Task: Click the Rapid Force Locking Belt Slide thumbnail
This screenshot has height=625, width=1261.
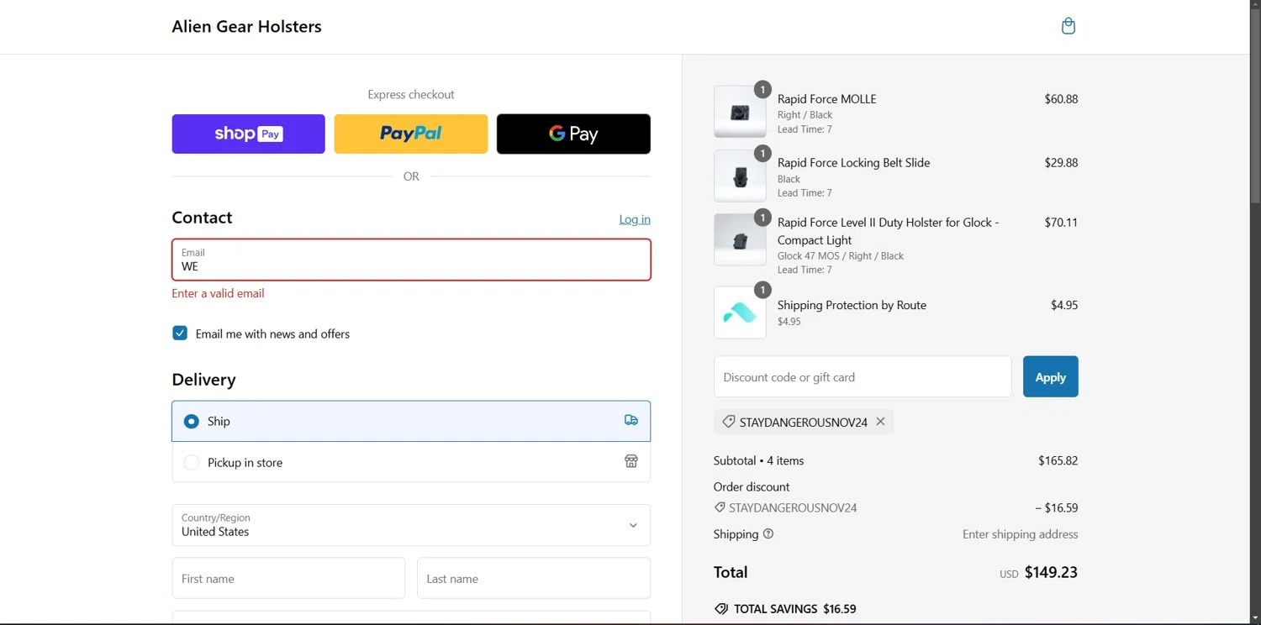Action: pos(740,176)
